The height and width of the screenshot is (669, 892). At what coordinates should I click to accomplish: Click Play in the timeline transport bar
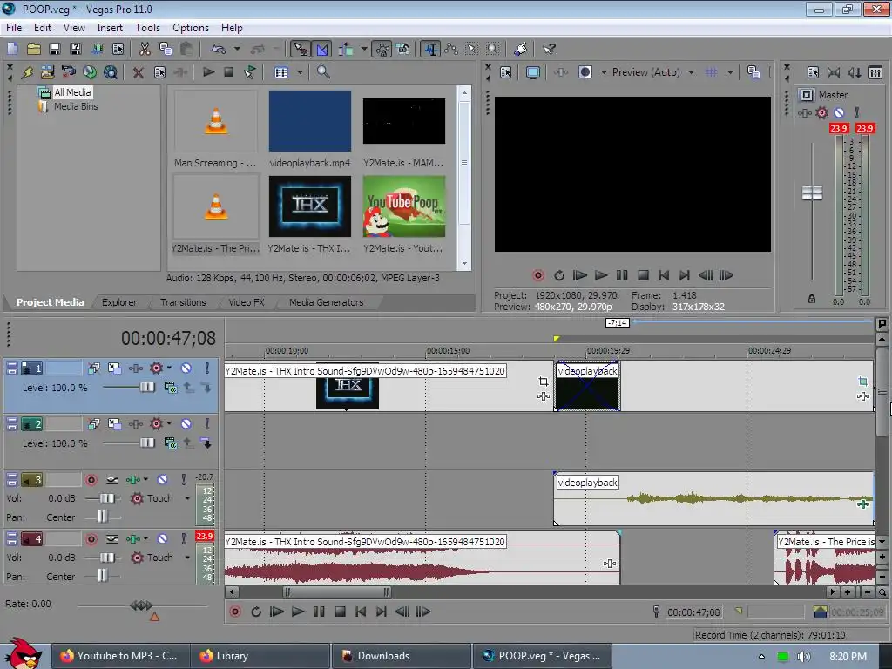pyautogui.click(x=298, y=612)
